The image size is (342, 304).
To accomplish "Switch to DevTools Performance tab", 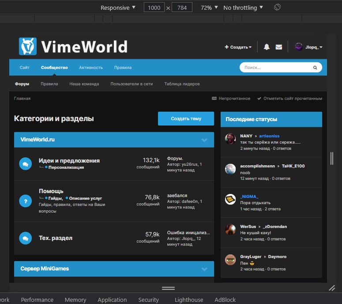I will tap(37, 300).
